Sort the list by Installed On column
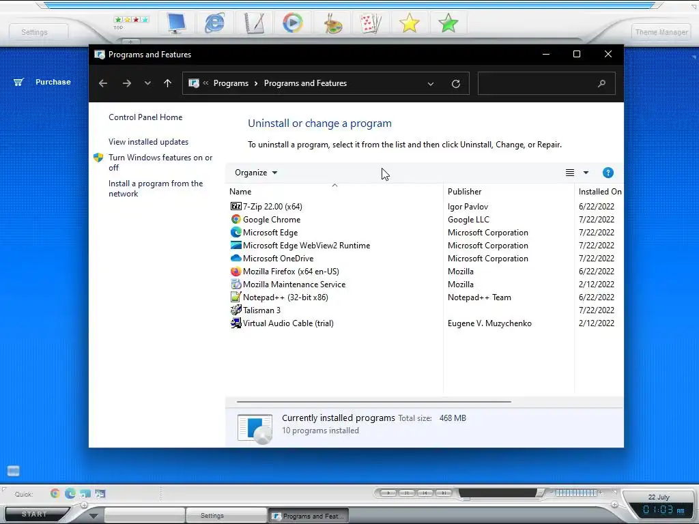This screenshot has width=699, height=524. 600,192
